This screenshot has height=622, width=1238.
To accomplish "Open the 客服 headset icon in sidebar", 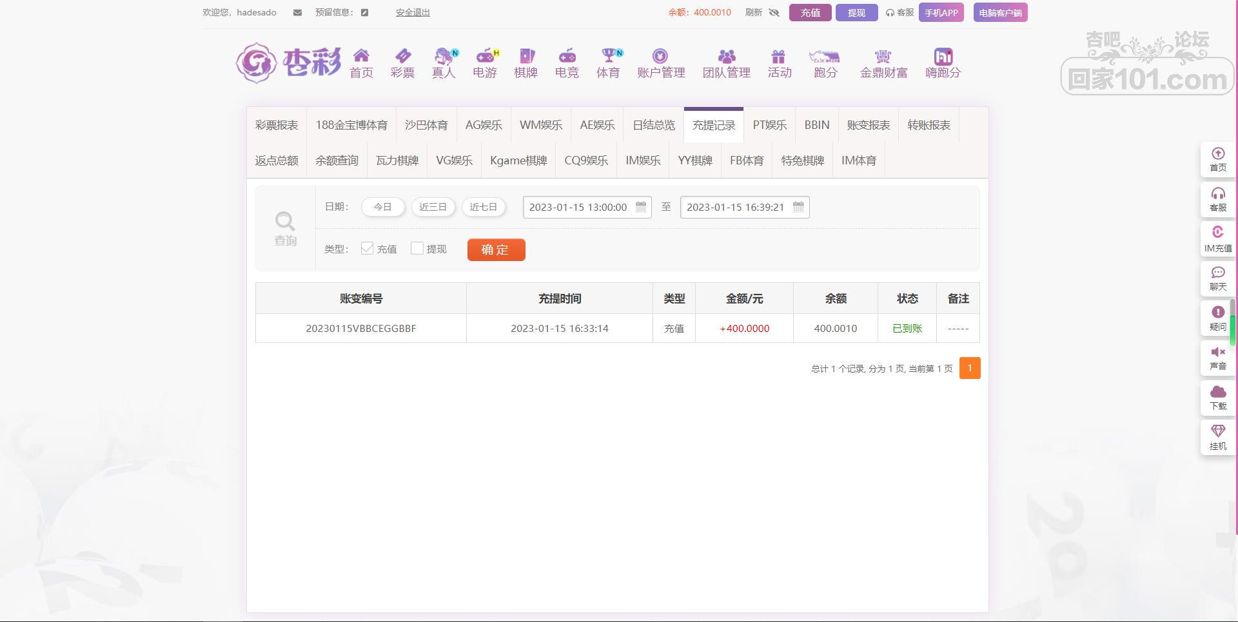I will [x=1217, y=194].
